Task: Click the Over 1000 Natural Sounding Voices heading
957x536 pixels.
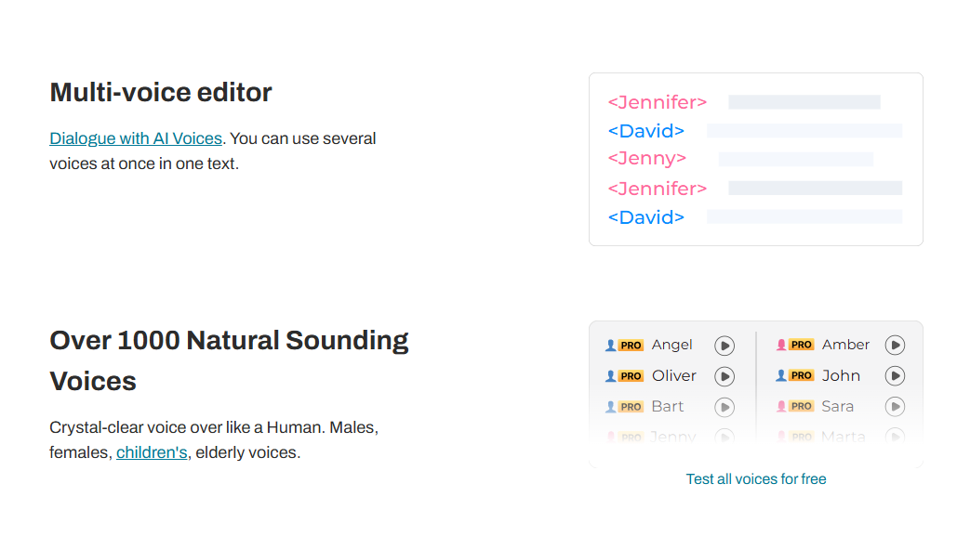Action: tap(229, 360)
